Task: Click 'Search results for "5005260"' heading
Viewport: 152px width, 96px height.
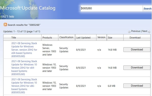Action: [x=24, y=25]
